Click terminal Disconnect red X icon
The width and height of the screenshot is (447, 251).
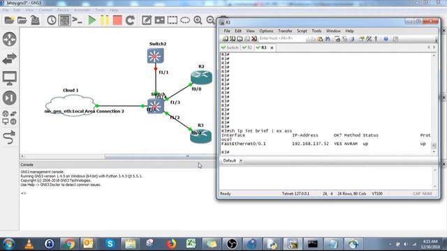pos(254,39)
